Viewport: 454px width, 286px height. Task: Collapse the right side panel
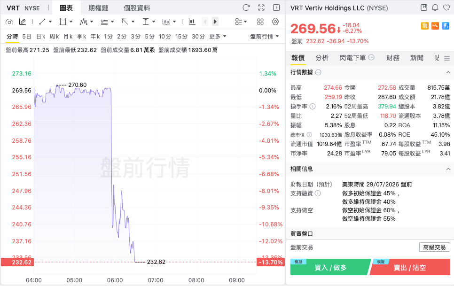tap(276, 8)
